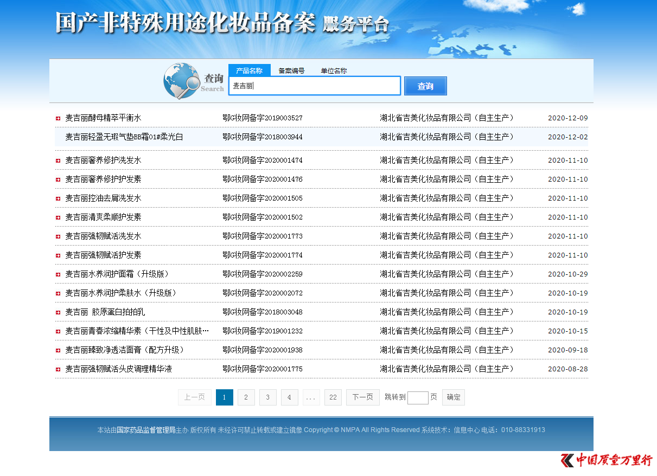Click red arrow beside 麦吉丽强韧赋活头皮调理精华液
The image size is (657, 476).
point(58,369)
